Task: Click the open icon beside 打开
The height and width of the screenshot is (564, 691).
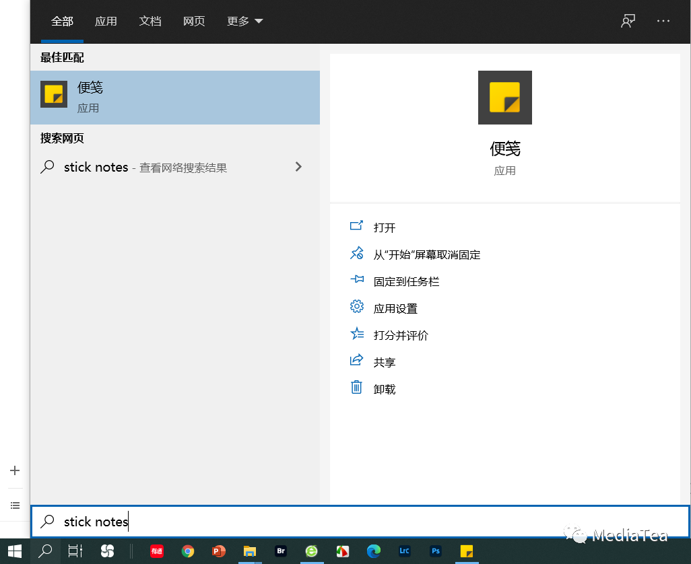Action: point(356,226)
